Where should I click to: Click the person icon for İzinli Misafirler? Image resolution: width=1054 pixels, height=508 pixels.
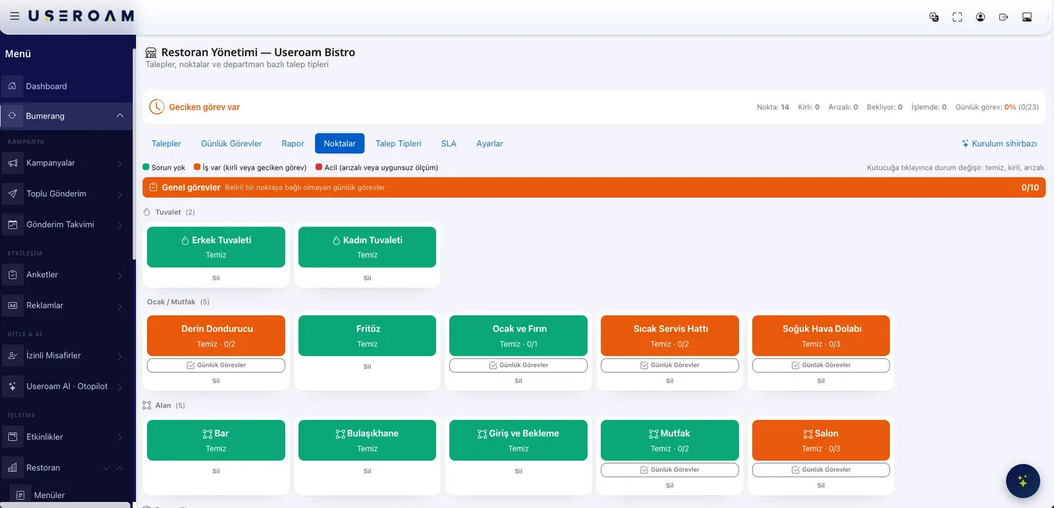pyautogui.click(x=13, y=356)
